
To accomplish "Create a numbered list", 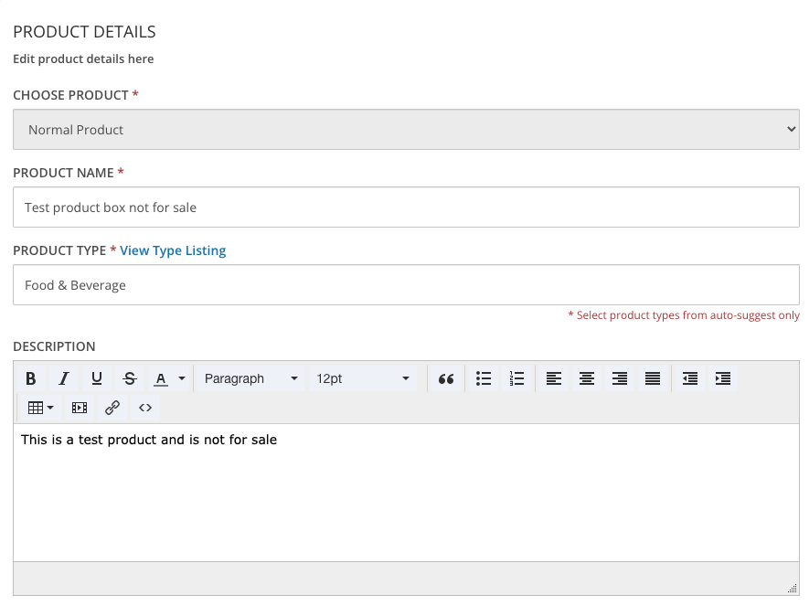I will click(x=516, y=378).
